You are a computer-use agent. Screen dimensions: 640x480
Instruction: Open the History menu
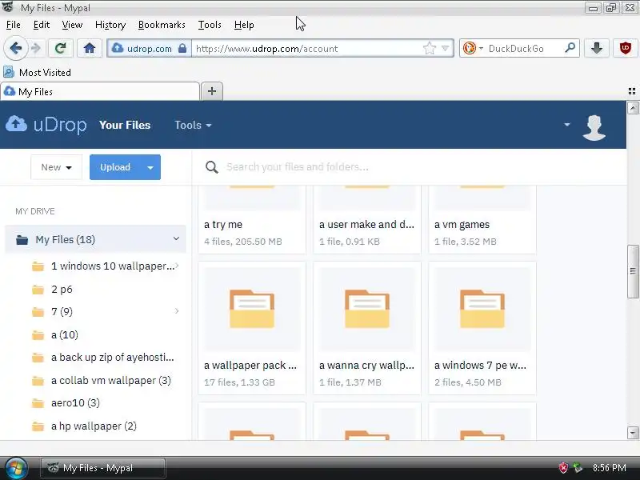110,25
